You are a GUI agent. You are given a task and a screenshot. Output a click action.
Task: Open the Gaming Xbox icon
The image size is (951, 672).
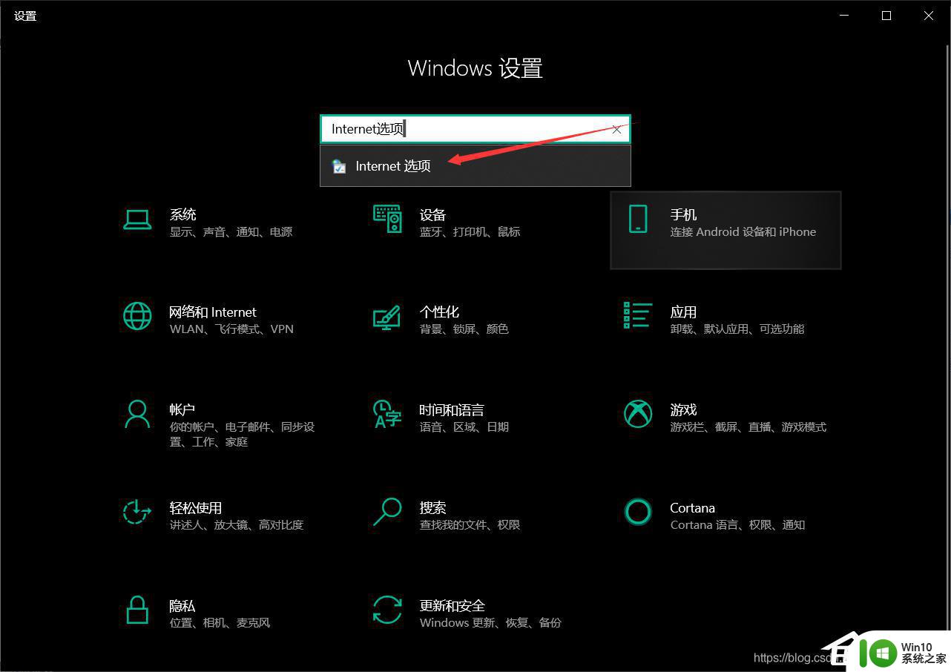pyautogui.click(x=637, y=414)
